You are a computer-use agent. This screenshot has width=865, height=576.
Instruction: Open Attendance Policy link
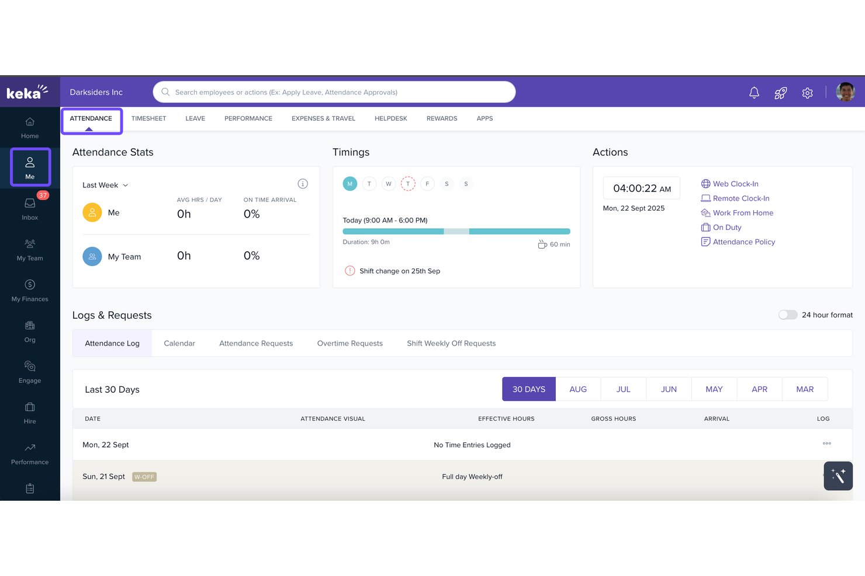[738, 242]
